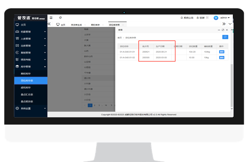Click the 系统公告 bell icon

182,18
